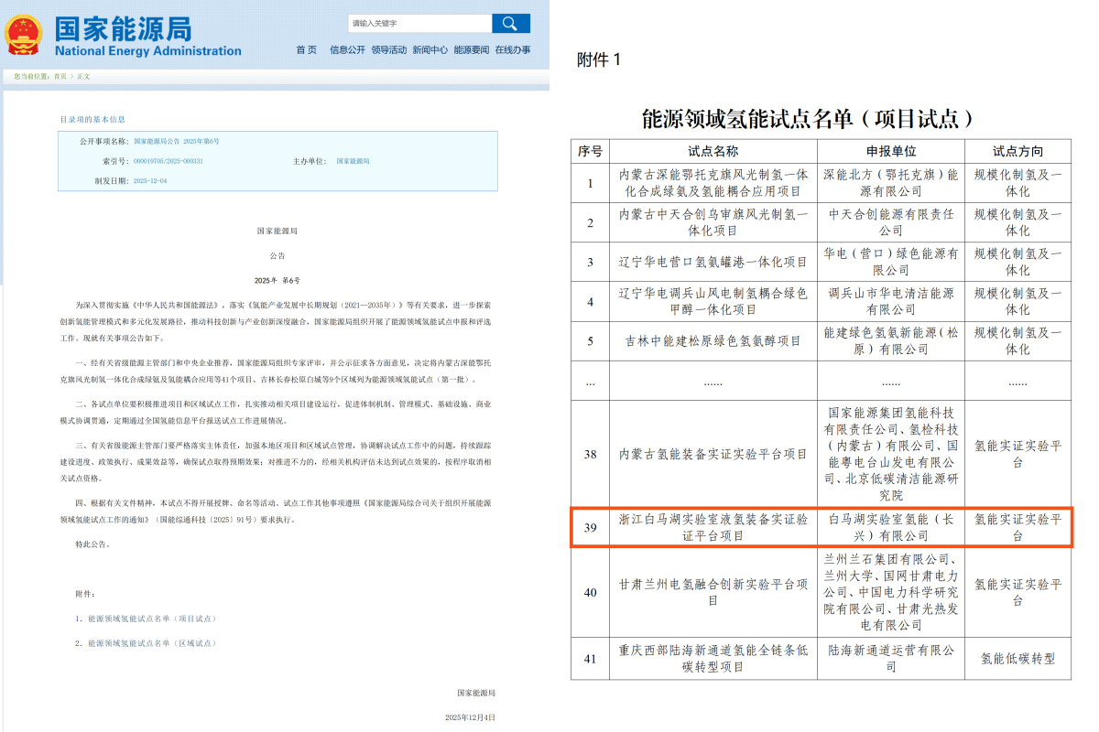Click the 国家能源局公告 2025年第6号 item name
The image size is (1099, 732).
pyautogui.click(x=177, y=142)
